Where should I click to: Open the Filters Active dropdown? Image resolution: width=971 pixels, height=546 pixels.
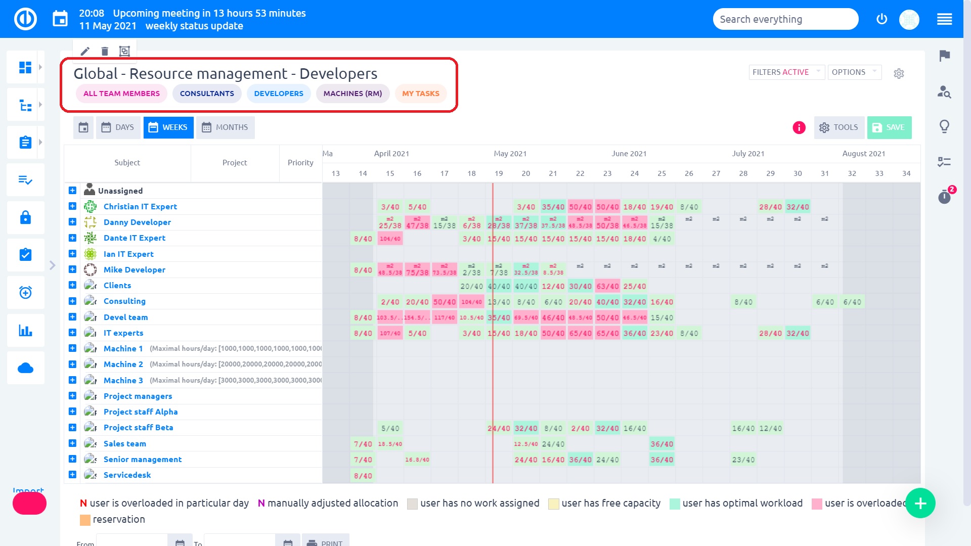pyautogui.click(x=786, y=72)
